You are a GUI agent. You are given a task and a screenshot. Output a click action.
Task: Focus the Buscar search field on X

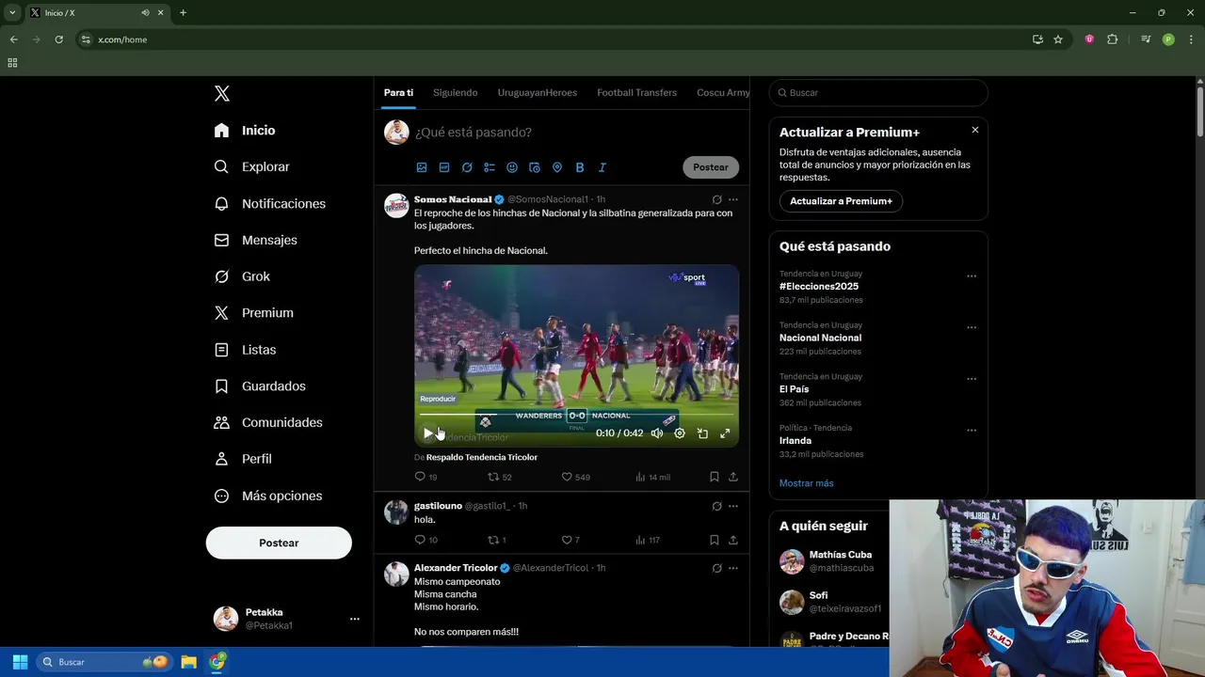(878, 93)
